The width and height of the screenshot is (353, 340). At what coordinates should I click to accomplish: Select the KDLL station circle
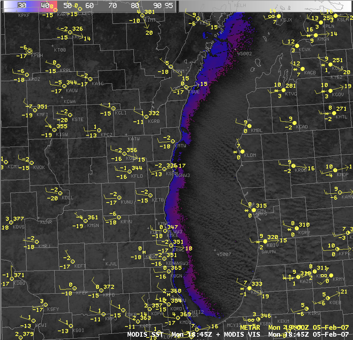[60, 193]
